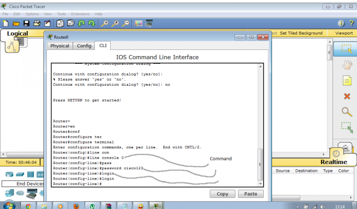Click the New file icon in toolbar
357x209 pixels.
pyautogui.click(x=6, y=23)
